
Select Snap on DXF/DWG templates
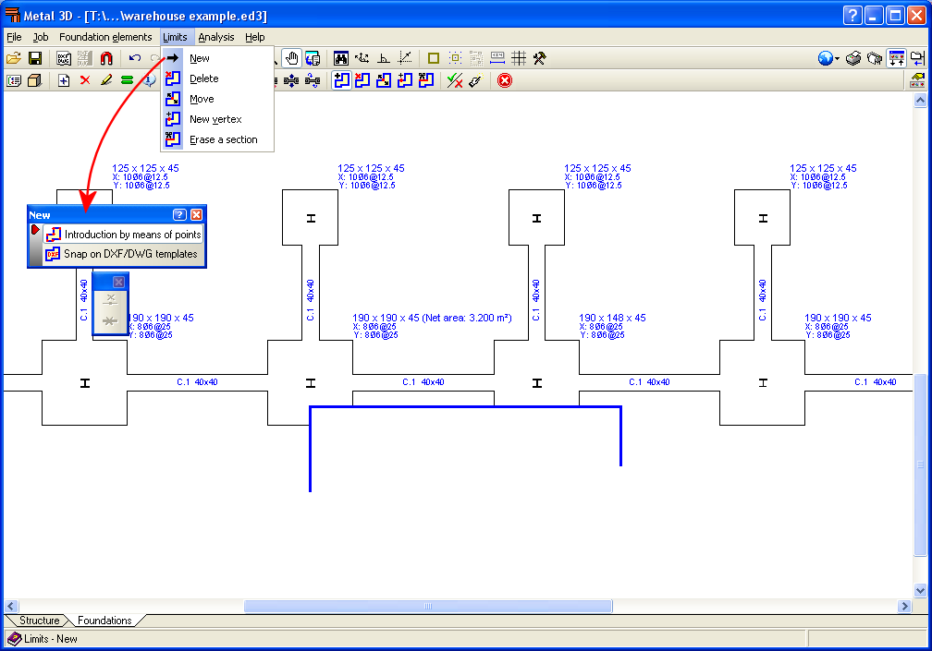[123, 254]
